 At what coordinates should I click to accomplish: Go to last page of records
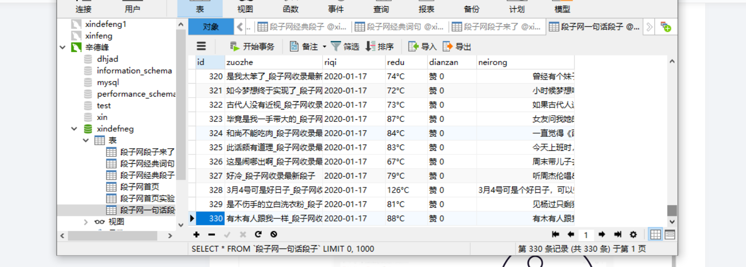click(x=617, y=234)
